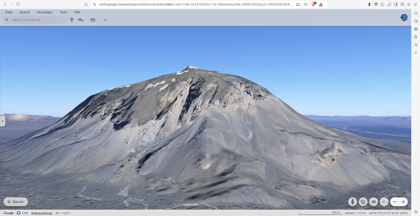The width and height of the screenshot is (420, 216).
Task: Click the coordinates 65°09'13"N 16°21'46"W
Action: coord(384,213)
